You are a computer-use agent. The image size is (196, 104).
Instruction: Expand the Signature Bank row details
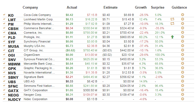coord(183,77)
